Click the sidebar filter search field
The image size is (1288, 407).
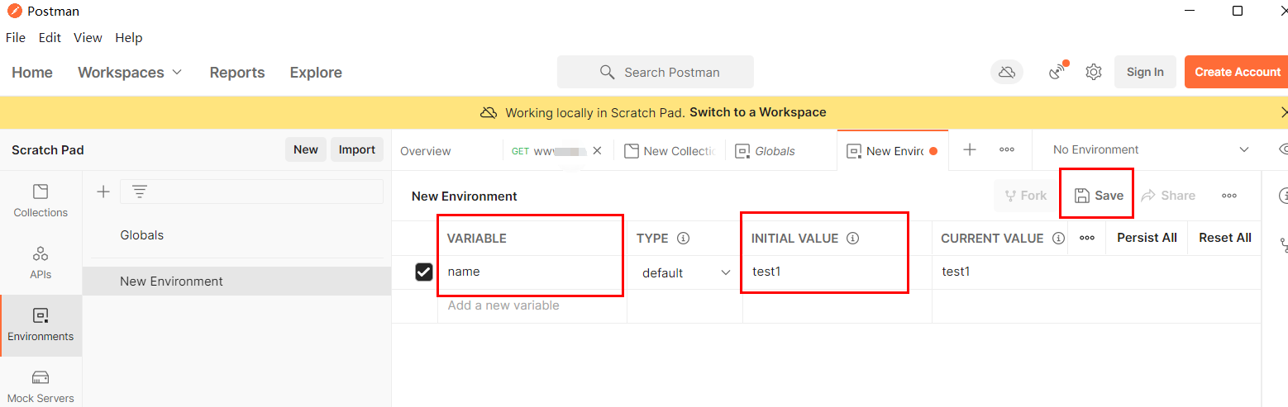tap(251, 192)
